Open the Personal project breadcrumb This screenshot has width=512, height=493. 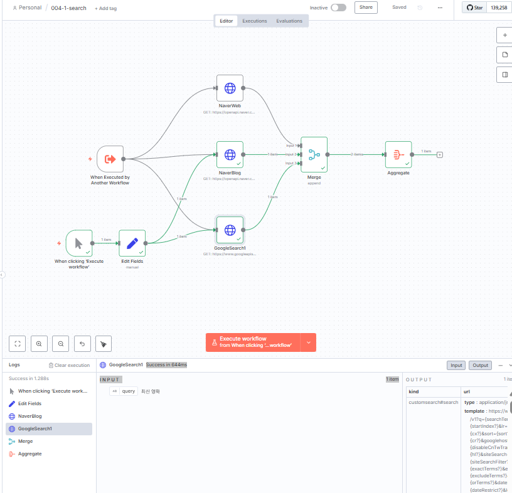(x=27, y=8)
